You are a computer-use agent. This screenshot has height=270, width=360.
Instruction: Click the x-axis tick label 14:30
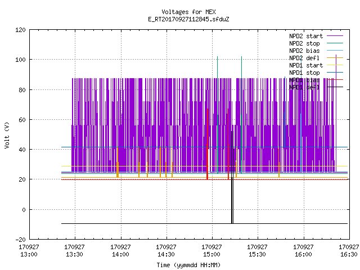(x=166, y=254)
